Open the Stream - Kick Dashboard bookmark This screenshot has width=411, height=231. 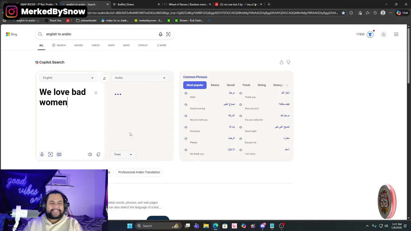189,21
